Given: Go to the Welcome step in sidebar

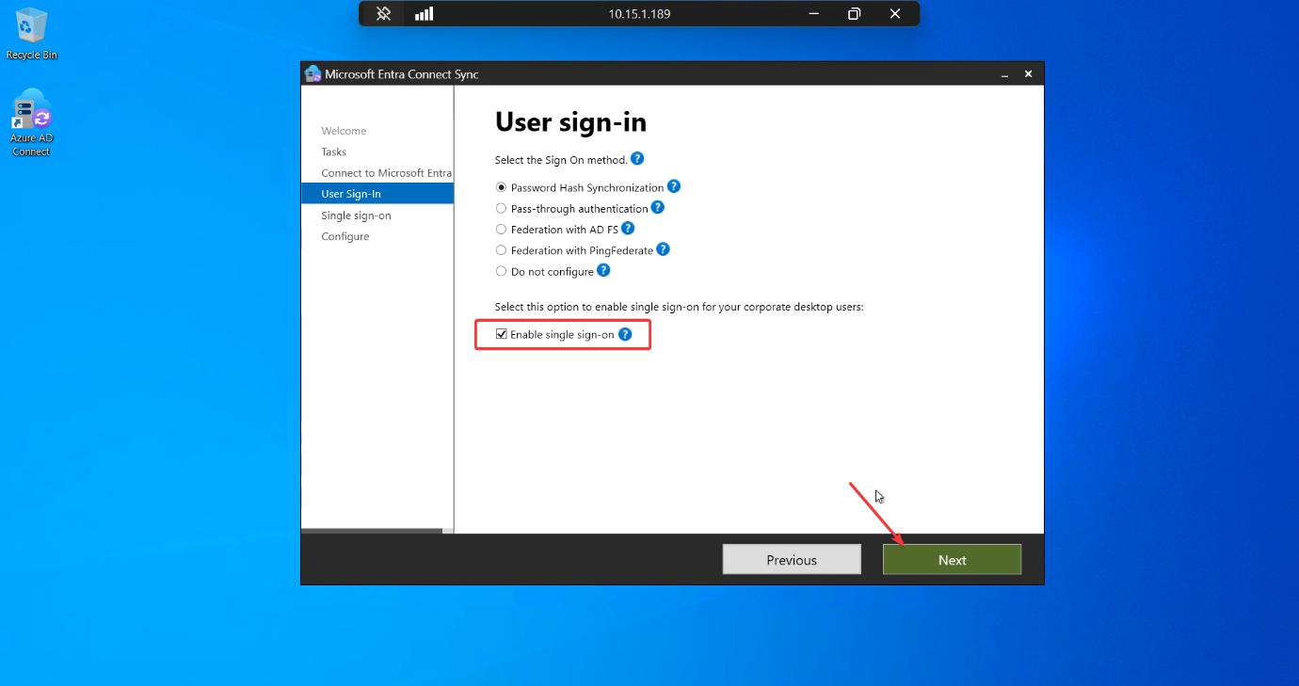Looking at the screenshot, I should [x=344, y=131].
